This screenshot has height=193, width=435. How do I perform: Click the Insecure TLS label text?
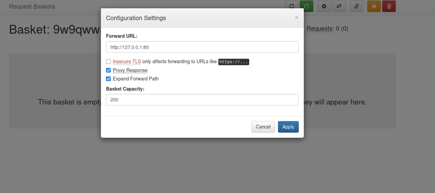(x=127, y=62)
